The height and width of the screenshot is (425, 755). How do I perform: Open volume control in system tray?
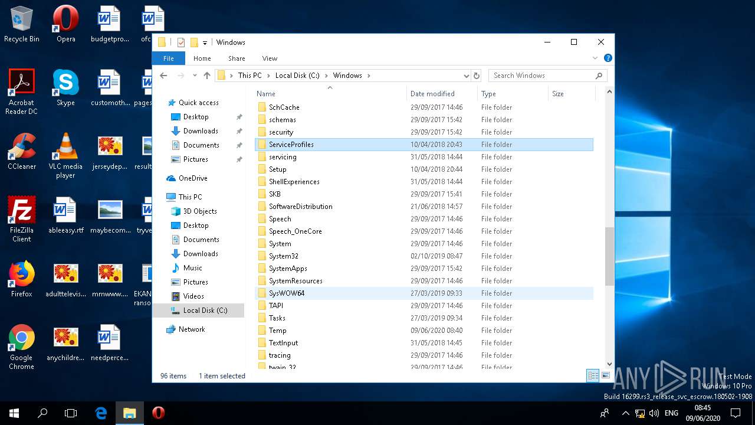[654, 413]
